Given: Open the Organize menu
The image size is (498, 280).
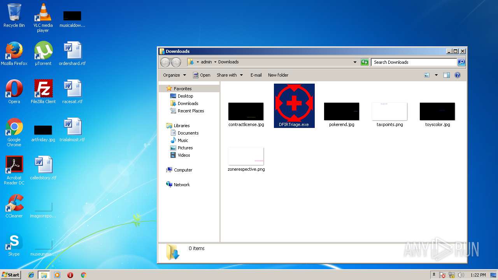Looking at the screenshot, I should [x=174, y=75].
